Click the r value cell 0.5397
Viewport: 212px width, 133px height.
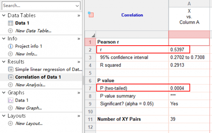pyautogui.click(x=179, y=50)
